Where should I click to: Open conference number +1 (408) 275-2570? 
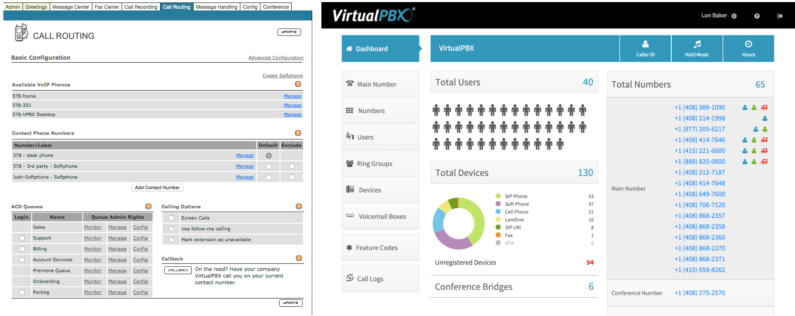(x=700, y=293)
